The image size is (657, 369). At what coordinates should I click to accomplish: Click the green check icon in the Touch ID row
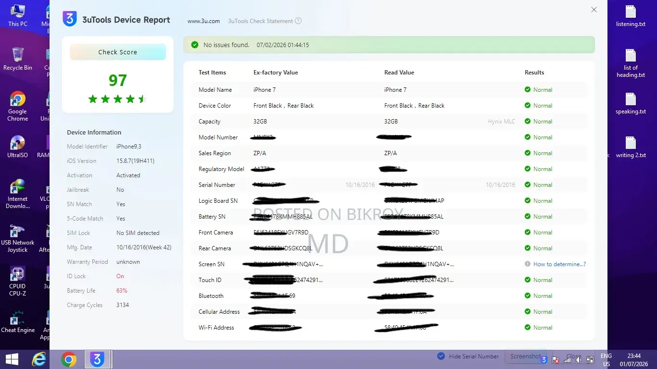pyautogui.click(x=528, y=280)
